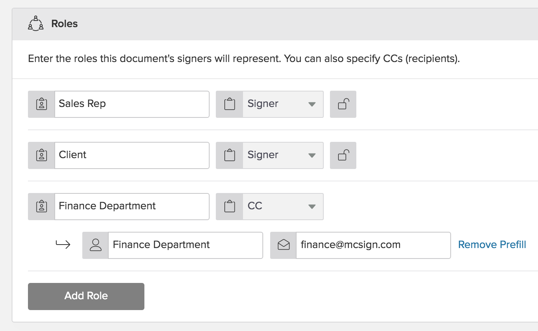Click person icon beside prefilled Finance Department name
538x331 pixels.
point(95,245)
